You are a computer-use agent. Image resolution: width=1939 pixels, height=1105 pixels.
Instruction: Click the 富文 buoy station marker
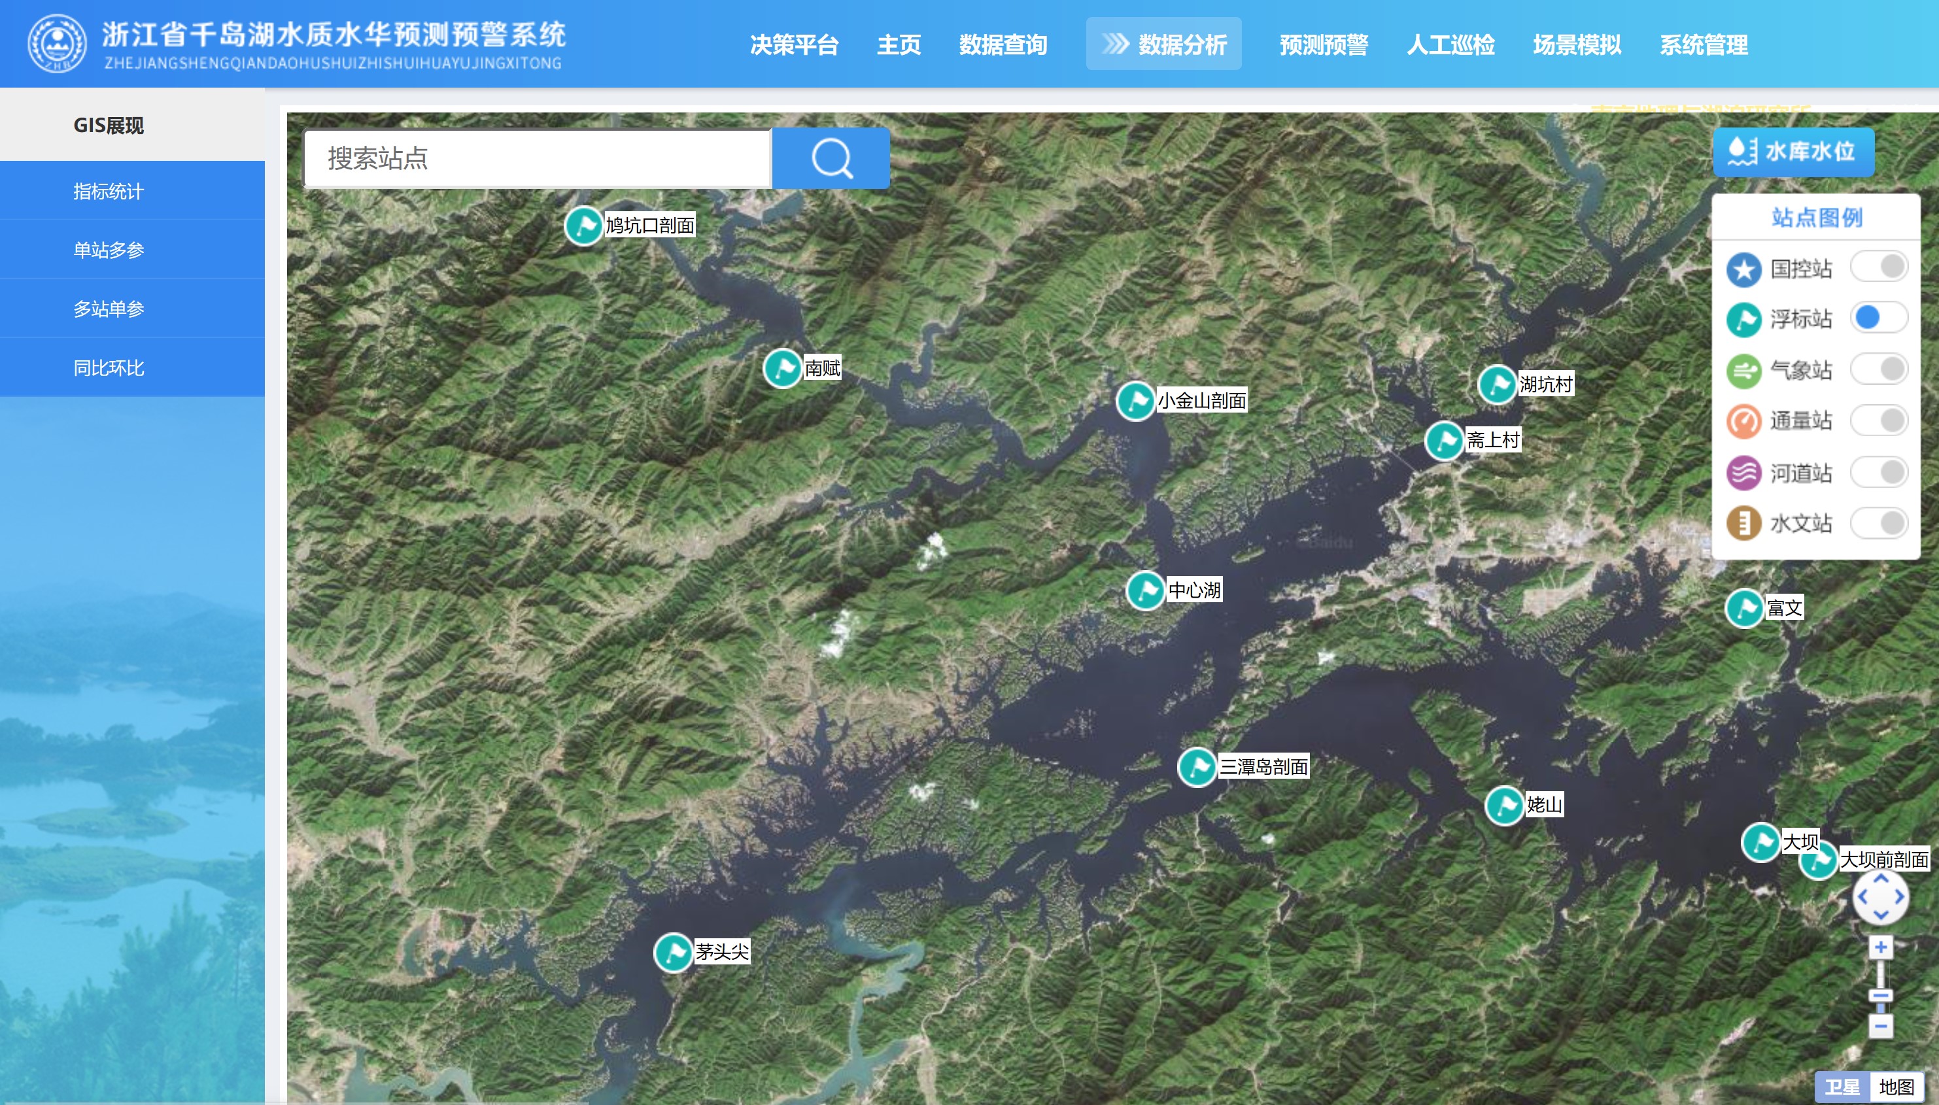(x=1744, y=608)
